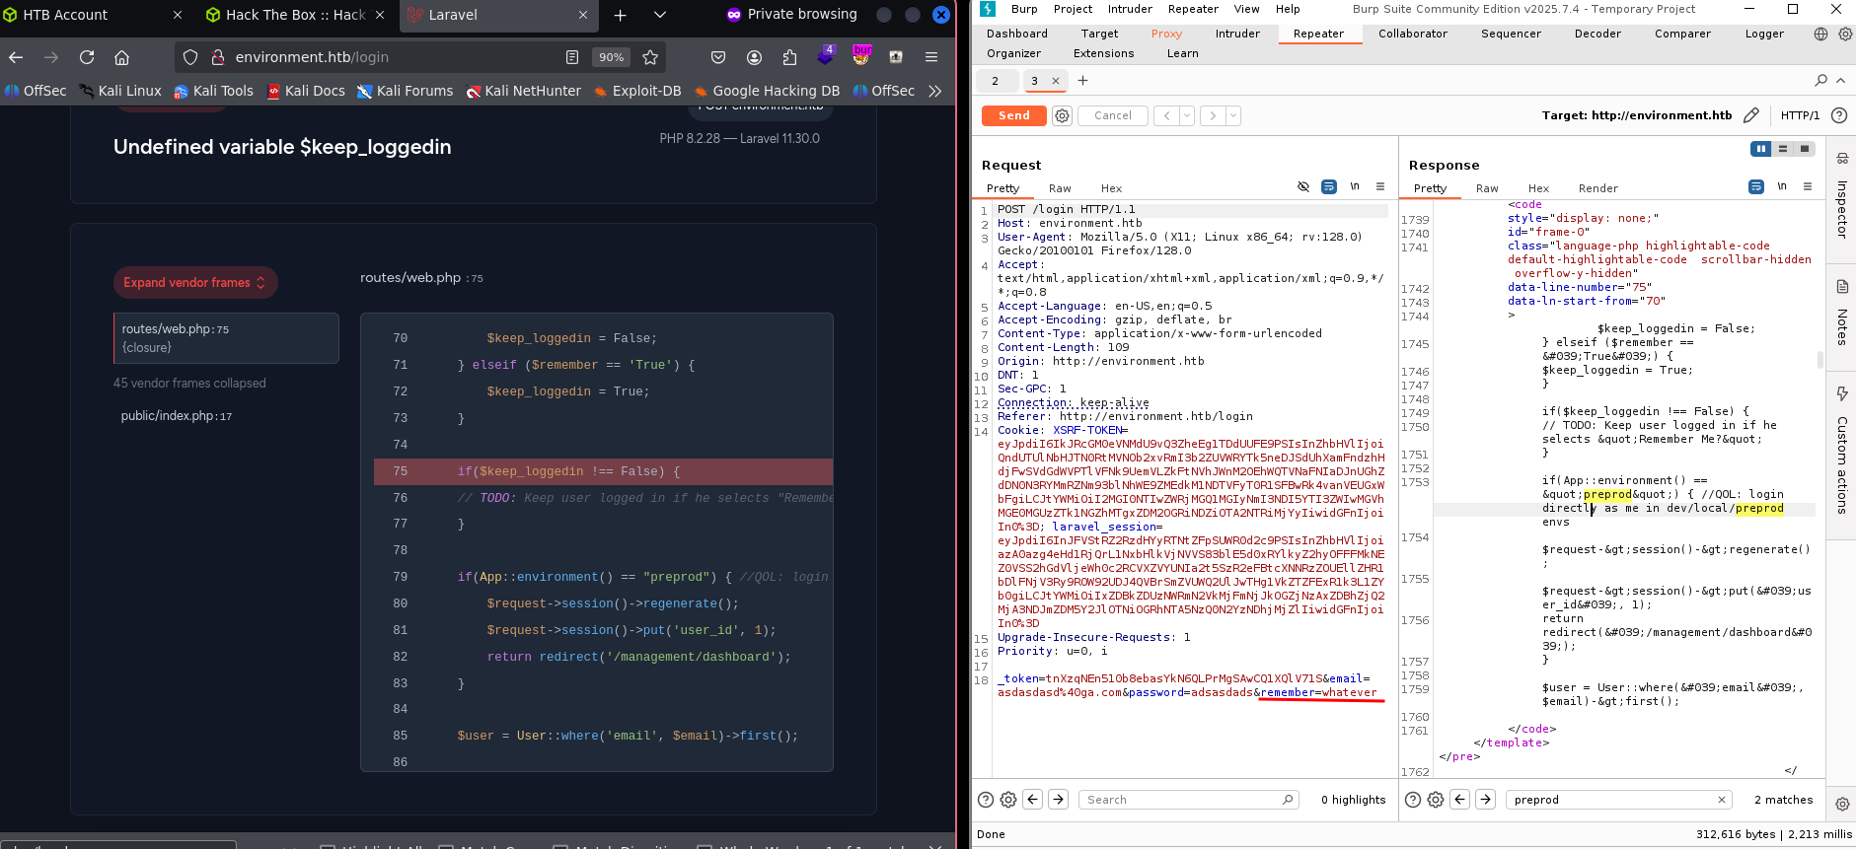
Task: Click Request search field
Action: pyautogui.click(x=1188, y=800)
